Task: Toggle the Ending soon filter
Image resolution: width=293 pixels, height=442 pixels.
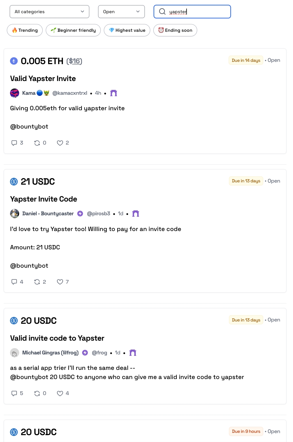Action: (175, 30)
